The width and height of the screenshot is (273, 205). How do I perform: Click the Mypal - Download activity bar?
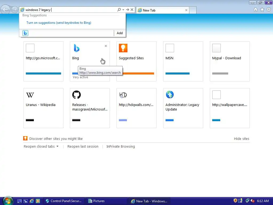(220, 73)
